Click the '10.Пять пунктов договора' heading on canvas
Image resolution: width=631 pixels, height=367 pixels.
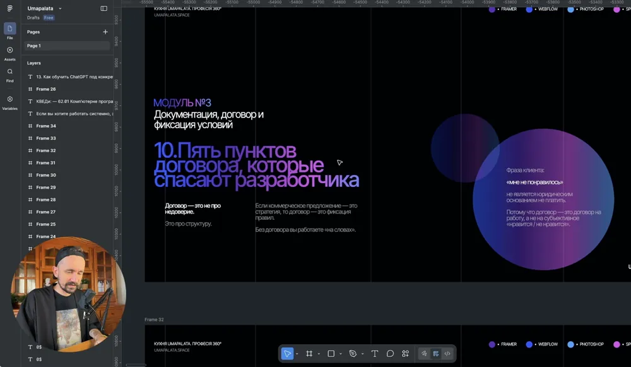click(256, 165)
